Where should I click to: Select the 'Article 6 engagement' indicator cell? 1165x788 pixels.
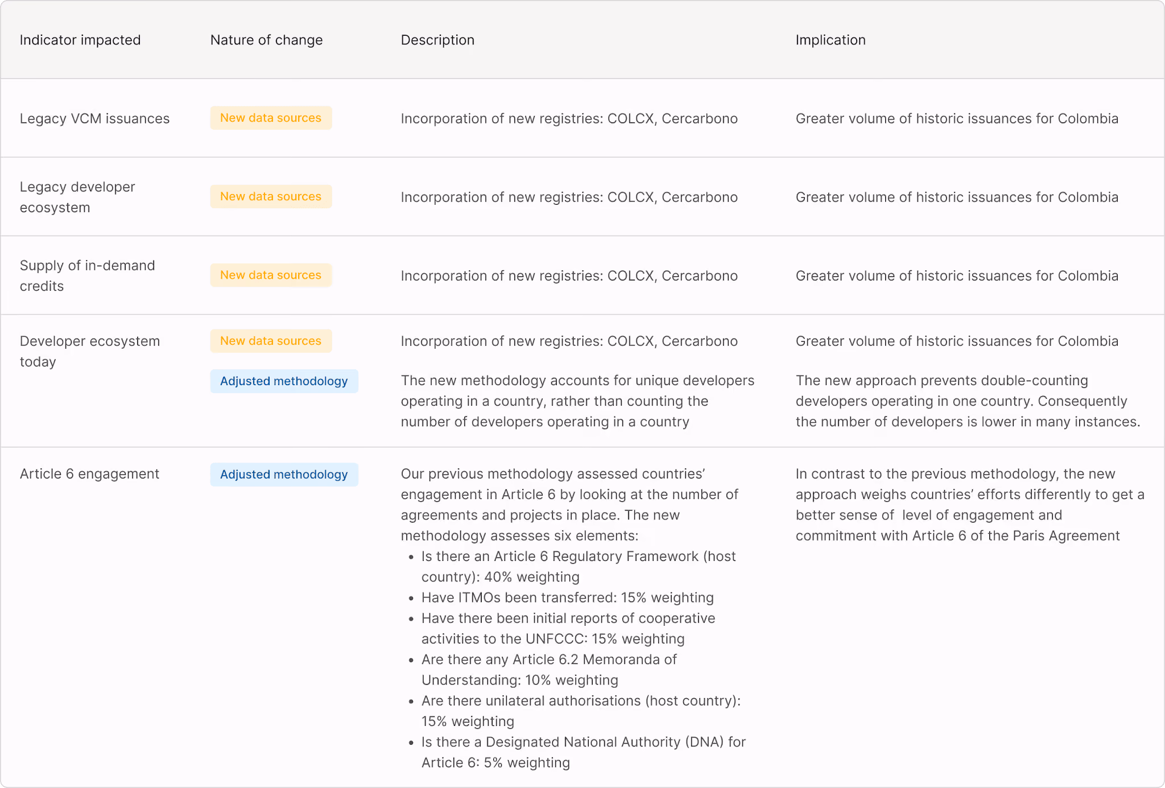pyautogui.click(x=89, y=474)
